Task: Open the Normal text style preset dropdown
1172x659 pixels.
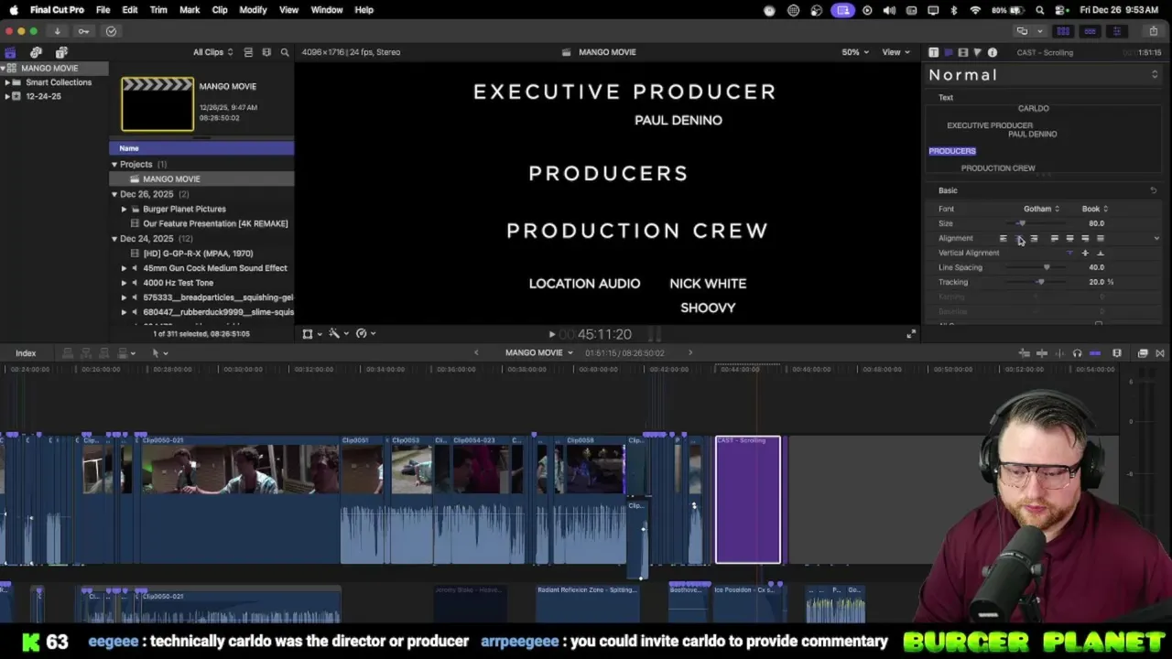Action: tap(1043, 75)
